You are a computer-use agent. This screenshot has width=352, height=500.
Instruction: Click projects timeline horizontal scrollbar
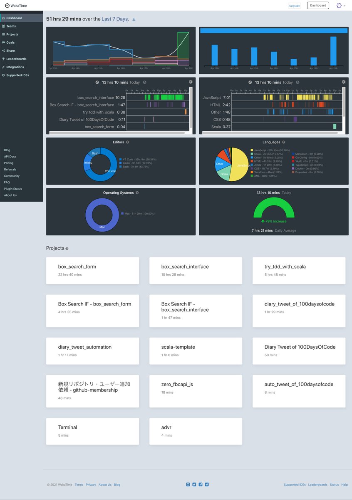[x=117, y=132]
